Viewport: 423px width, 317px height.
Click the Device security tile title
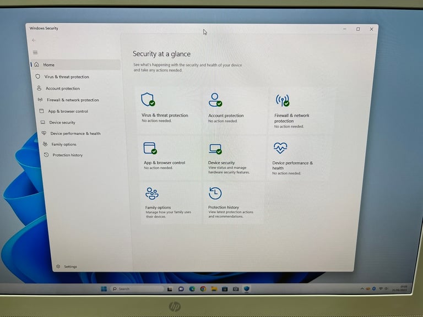point(221,162)
